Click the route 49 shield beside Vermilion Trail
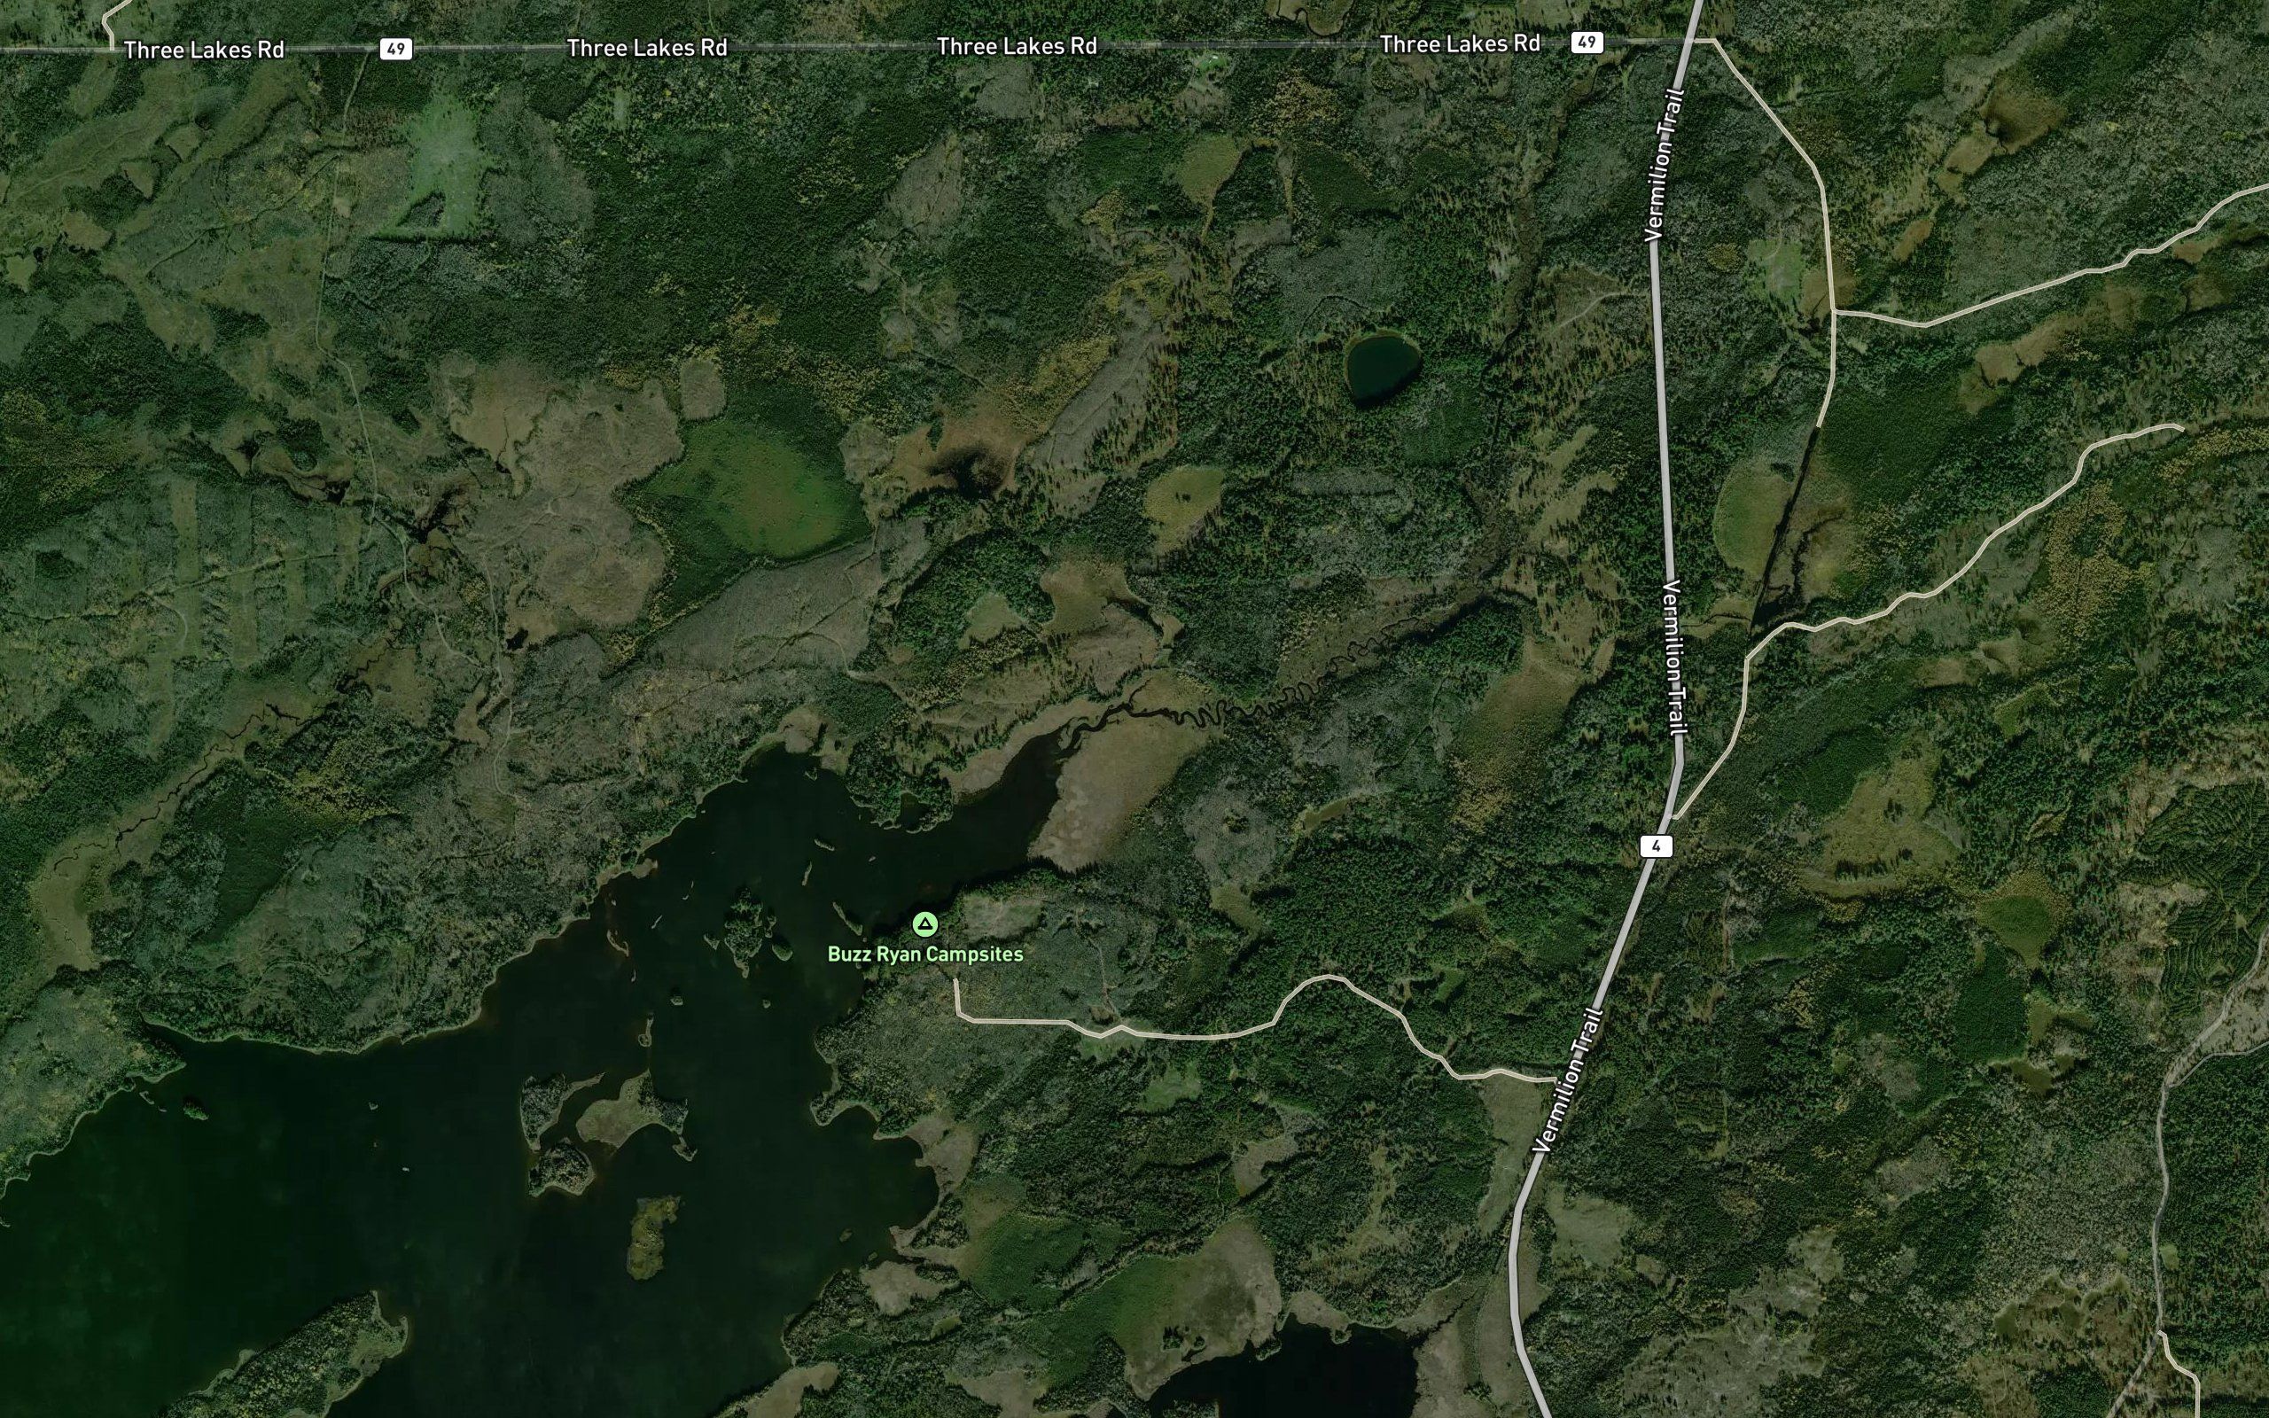The width and height of the screenshot is (2269, 1418). pyautogui.click(x=1587, y=43)
